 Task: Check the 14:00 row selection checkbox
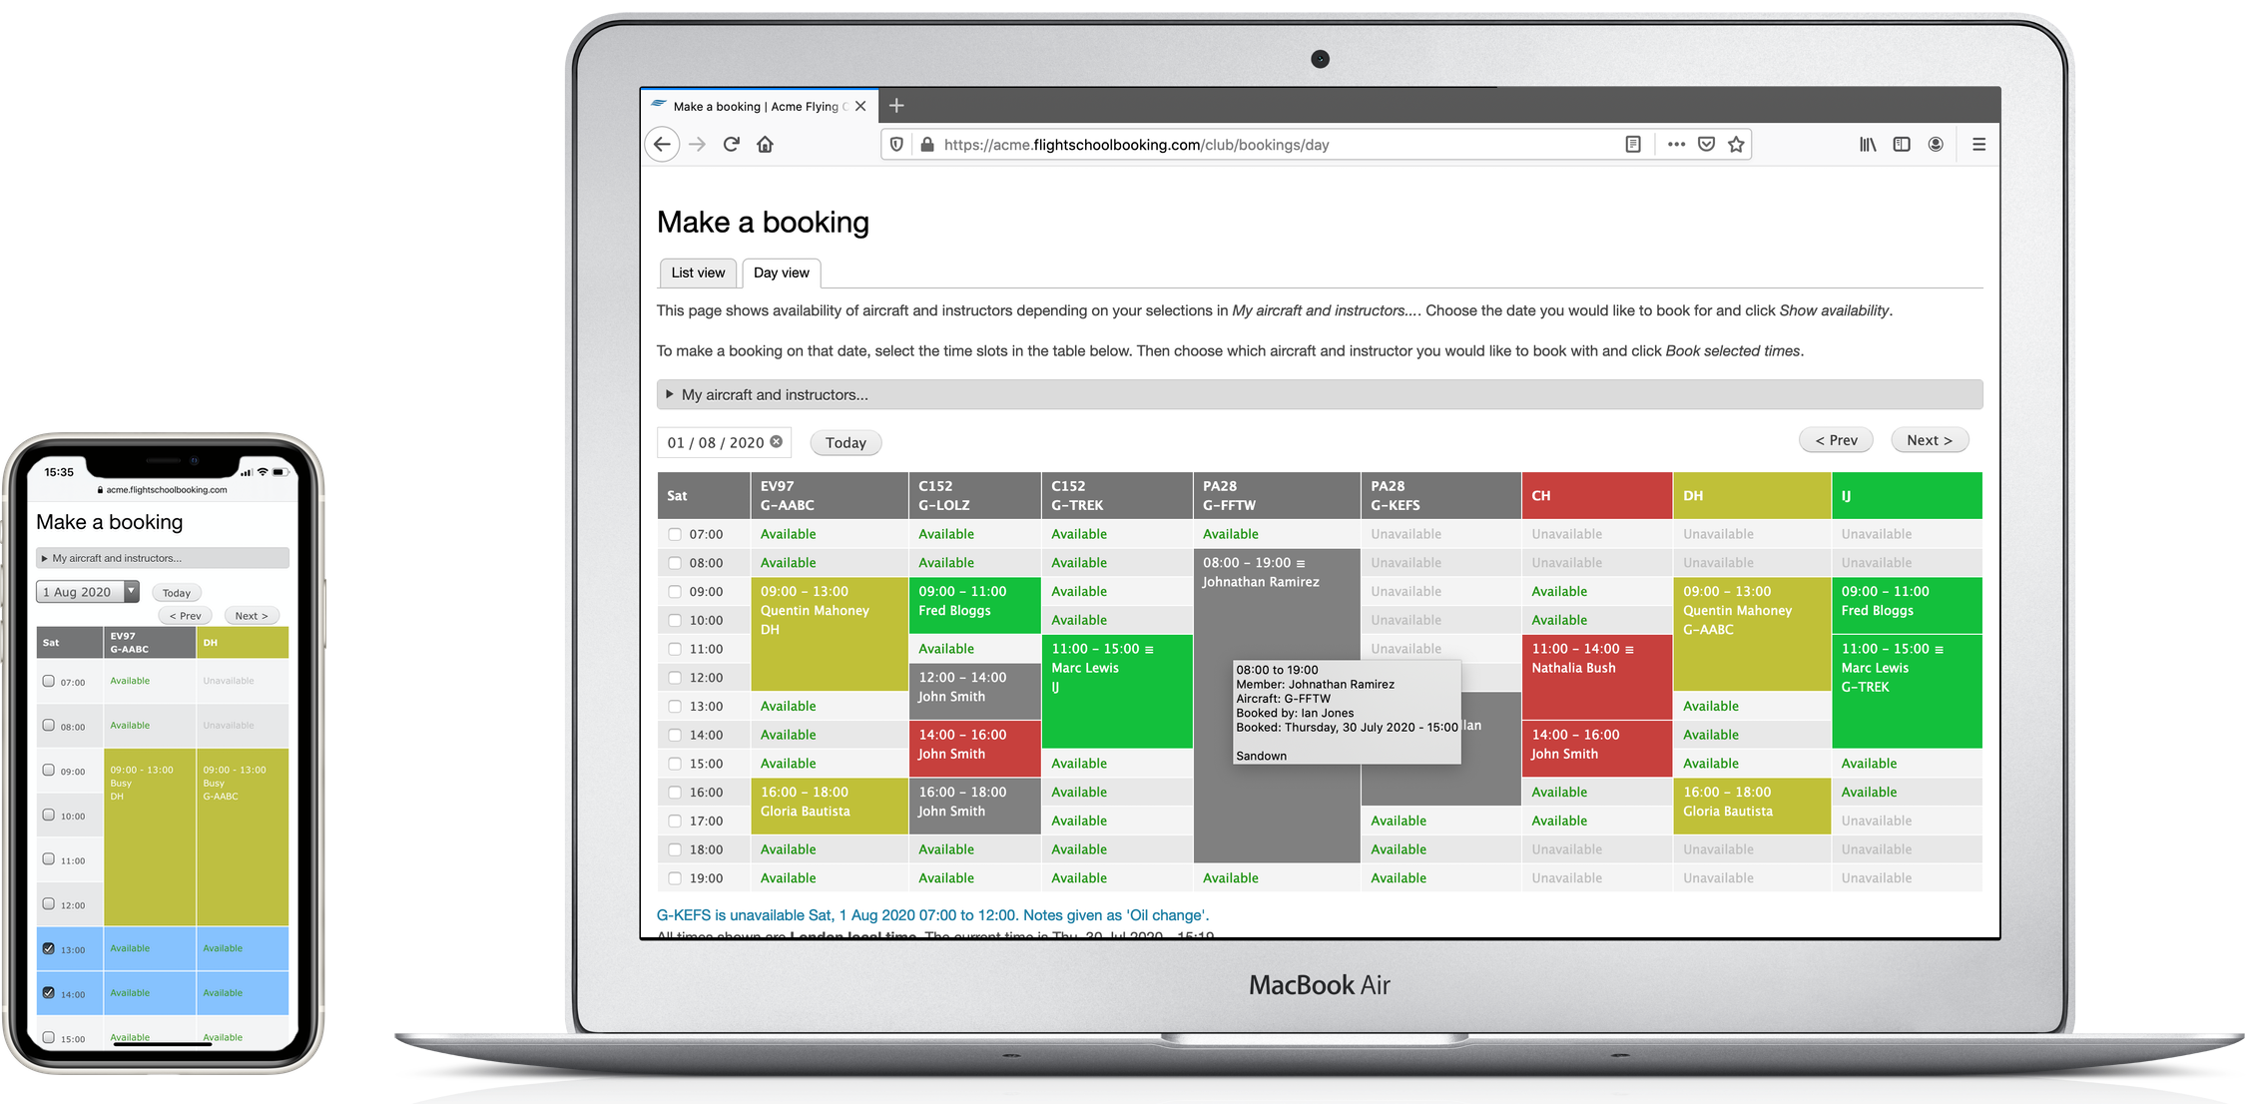[673, 735]
